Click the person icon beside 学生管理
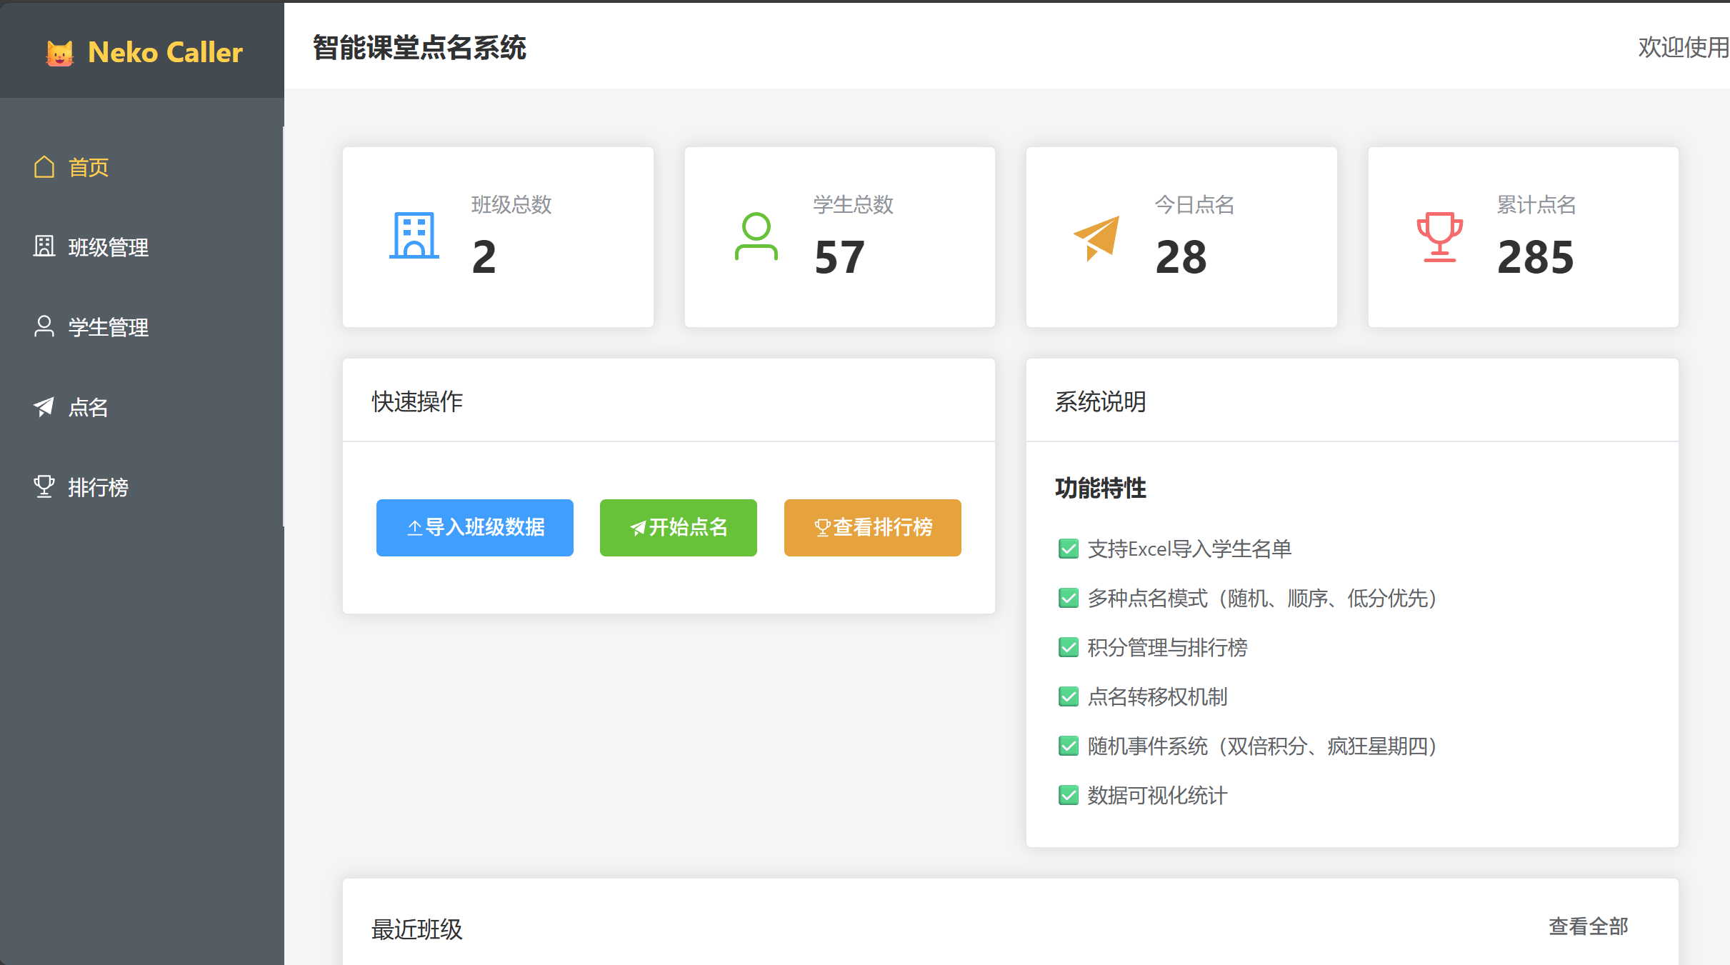Screen dimensions: 1730x965 click(x=44, y=327)
